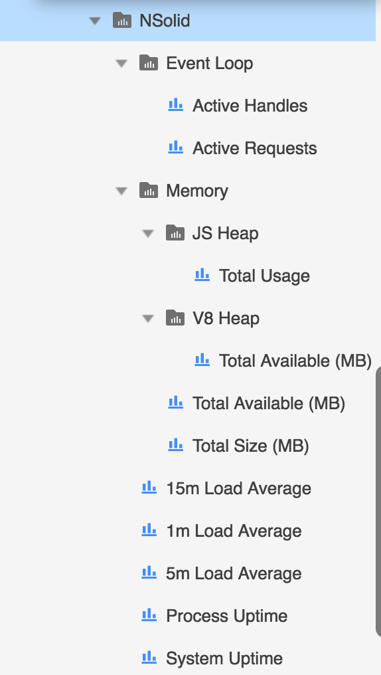Collapse the Event Loop group
Screen dimensions: 381x675
click(121, 63)
